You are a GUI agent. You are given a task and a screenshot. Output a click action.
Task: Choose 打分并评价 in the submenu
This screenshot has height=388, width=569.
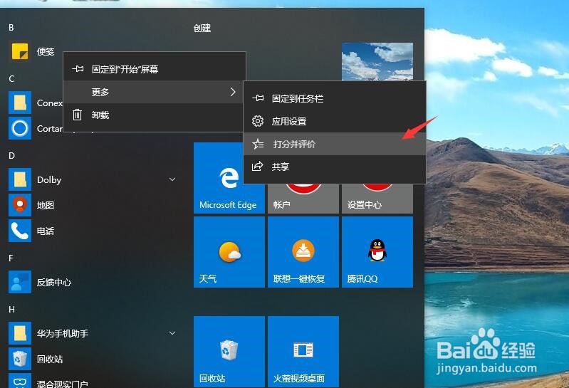click(x=335, y=144)
